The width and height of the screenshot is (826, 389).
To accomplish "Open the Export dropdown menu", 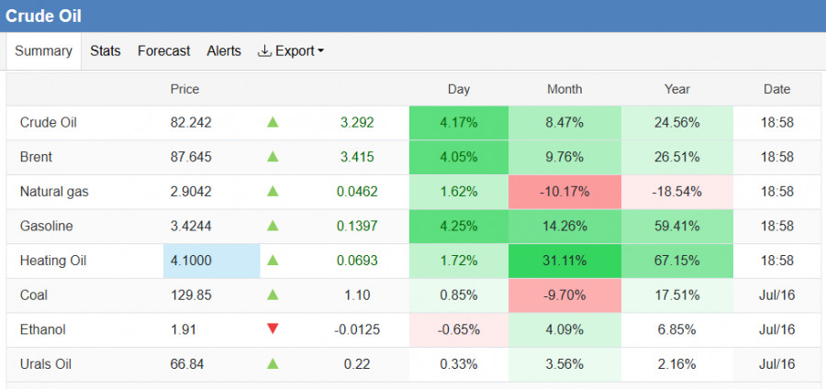I will 291,51.
